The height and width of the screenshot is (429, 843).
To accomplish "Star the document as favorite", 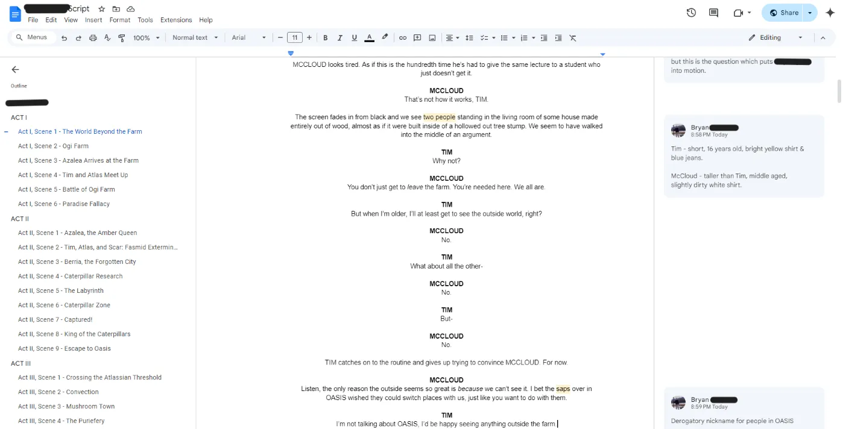I will [x=102, y=9].
